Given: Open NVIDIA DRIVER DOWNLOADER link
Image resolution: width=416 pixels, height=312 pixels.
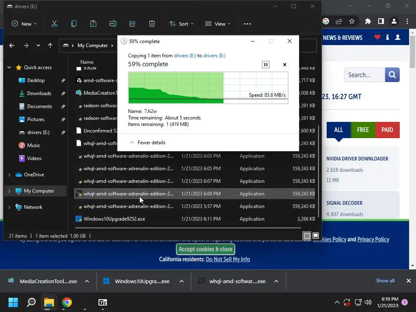Looking at the screenshot, I should click(x=357, y=159).
